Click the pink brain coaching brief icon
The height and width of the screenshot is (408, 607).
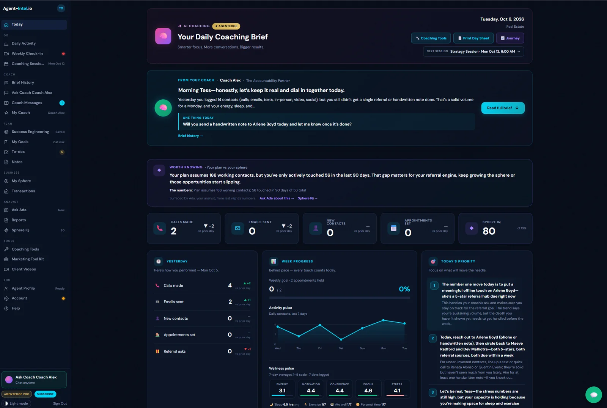tap(163, 36)
